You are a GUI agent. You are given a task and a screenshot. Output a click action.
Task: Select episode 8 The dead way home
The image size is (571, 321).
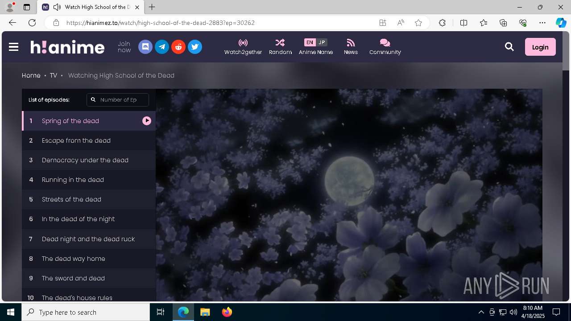pyautogui.click(x=89, y=259)
